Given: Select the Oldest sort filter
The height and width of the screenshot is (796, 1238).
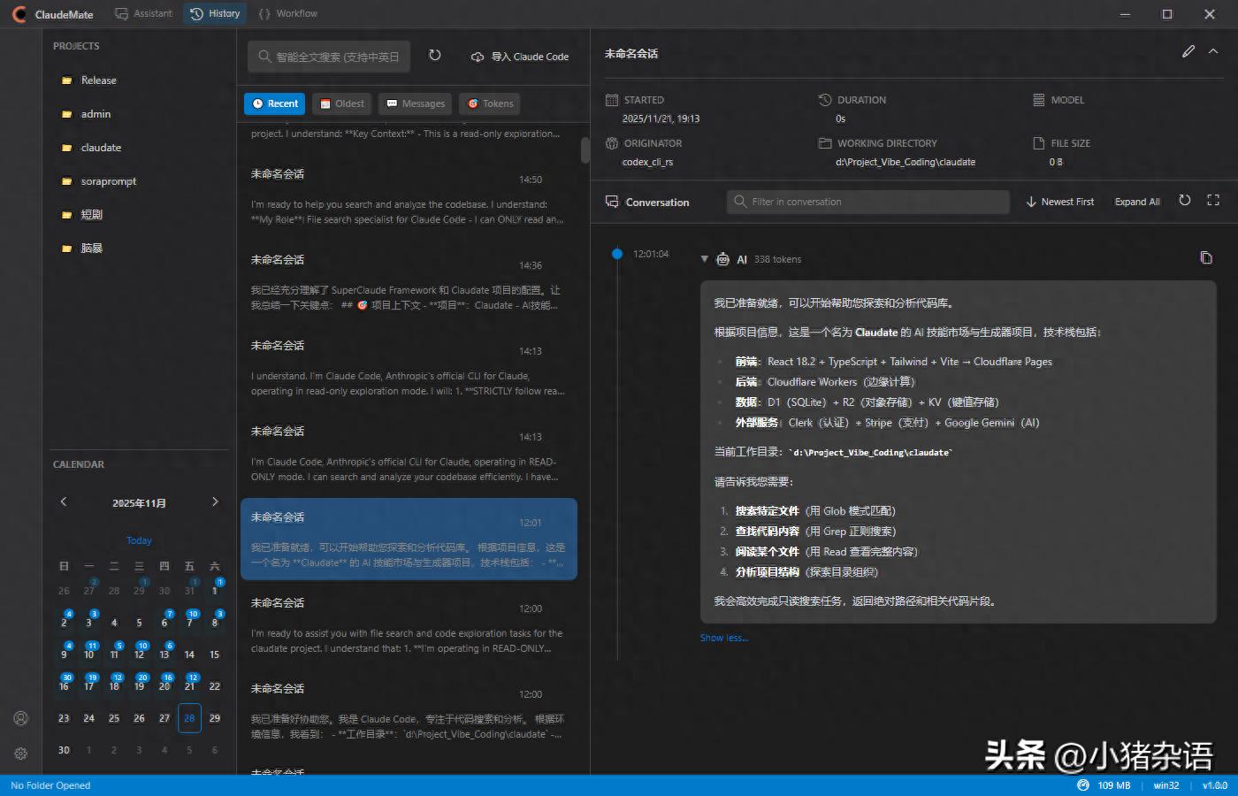Looking at the screenshot, I should pyautogui.click(x=341, y=103).
